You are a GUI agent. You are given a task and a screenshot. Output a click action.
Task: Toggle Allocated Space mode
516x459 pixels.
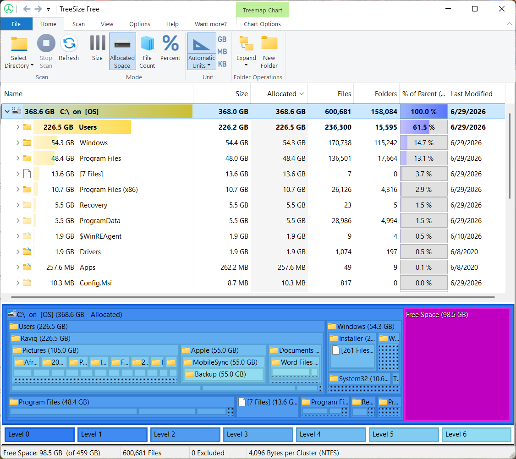[122, 52]
